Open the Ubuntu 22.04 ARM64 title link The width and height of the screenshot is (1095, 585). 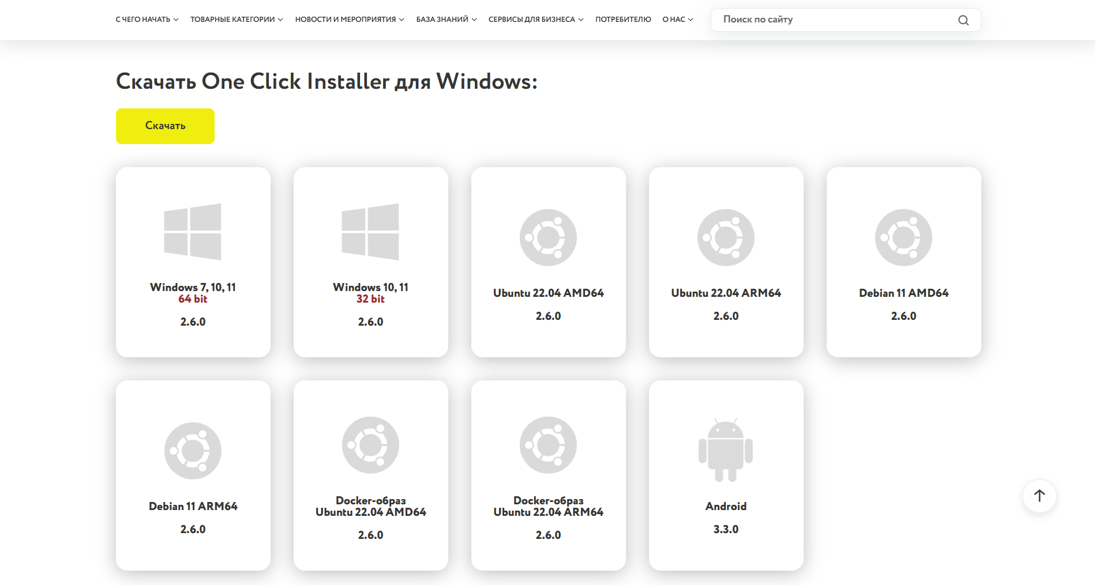click(726, 293)
